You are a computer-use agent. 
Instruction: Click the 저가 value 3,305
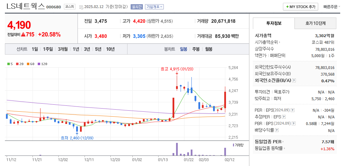[139, 36]
